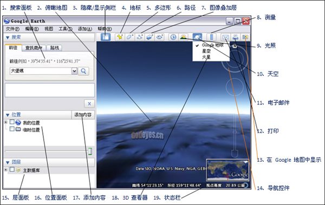Click the look-around compass ring
The height and width of the screenshot is (205, 325).
coord(235,58)
